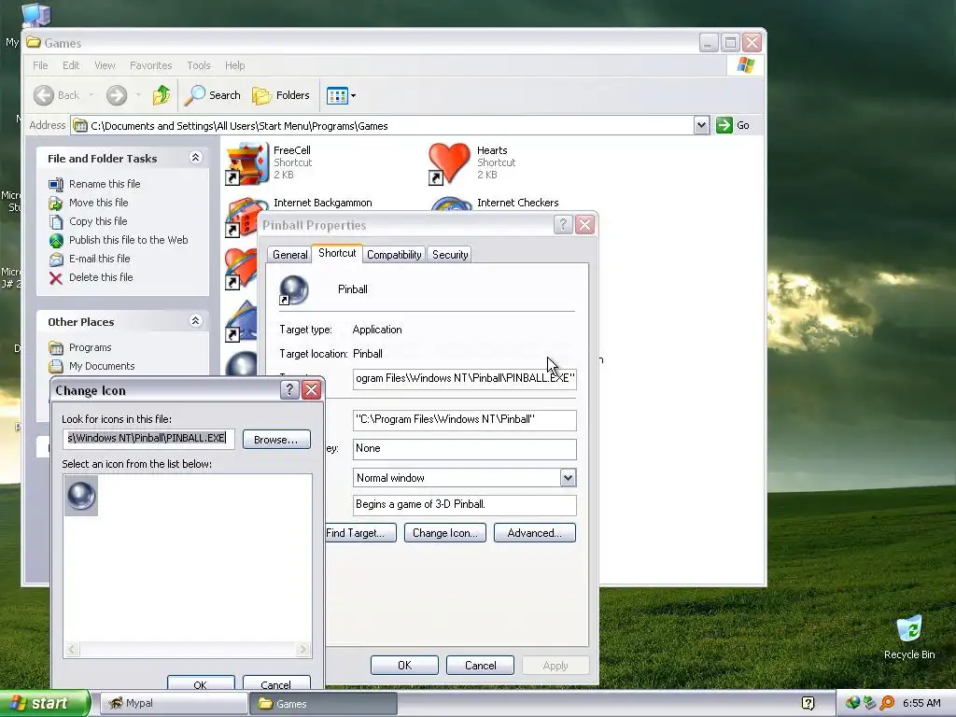Click OK in Pinball Properties
This screenshot has height=717, width=956.
404,665
